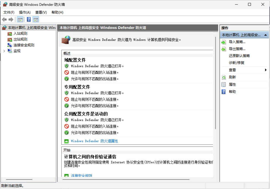Click 属性 action text
Viewport: 270px width, 189px height.
[x=232, y=84]
